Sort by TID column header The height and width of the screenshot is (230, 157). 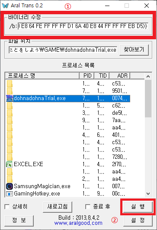(102, 76)
